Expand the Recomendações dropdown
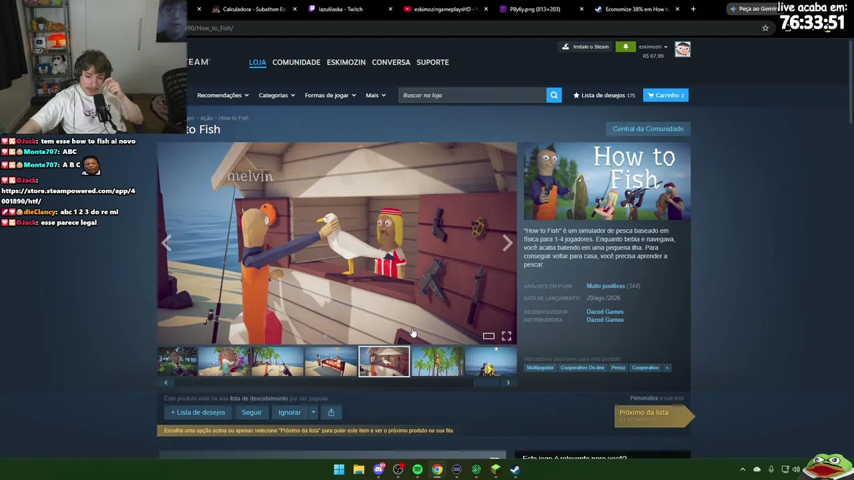The image size is (854, 480). [223, 95]
